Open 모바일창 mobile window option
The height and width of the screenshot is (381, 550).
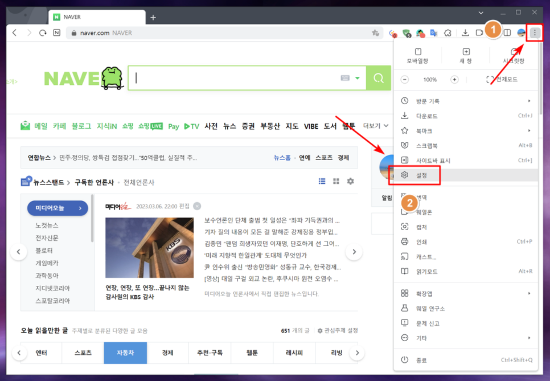click(x=417, y=56)
